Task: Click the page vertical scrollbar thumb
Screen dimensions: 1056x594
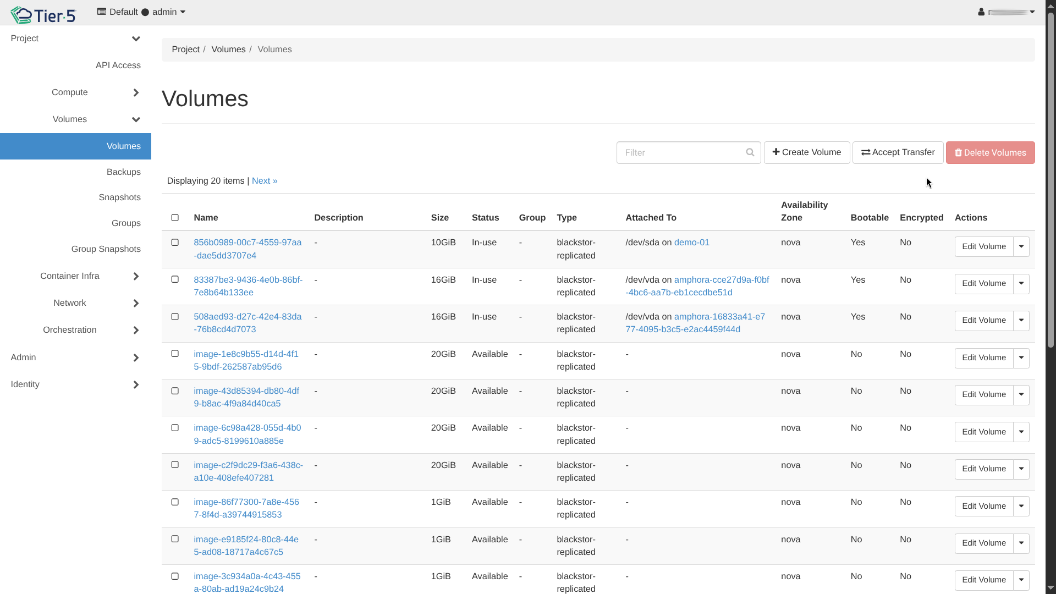Action: 1050,182
